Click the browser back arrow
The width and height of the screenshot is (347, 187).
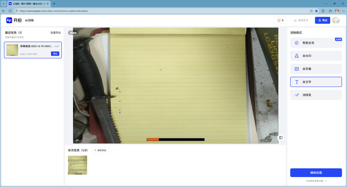click(4, 11)
